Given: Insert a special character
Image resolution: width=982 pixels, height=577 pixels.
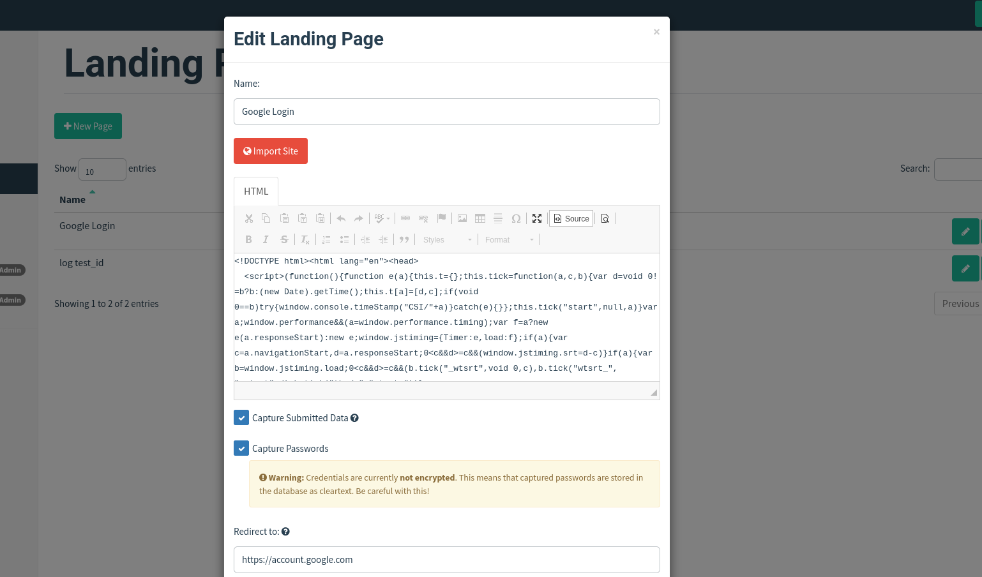Looking at the screenshot, I should 516,218.
